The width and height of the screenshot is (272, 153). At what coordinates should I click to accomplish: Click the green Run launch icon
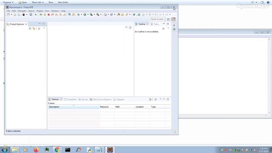pyautogui.click(x=85, y=14)
